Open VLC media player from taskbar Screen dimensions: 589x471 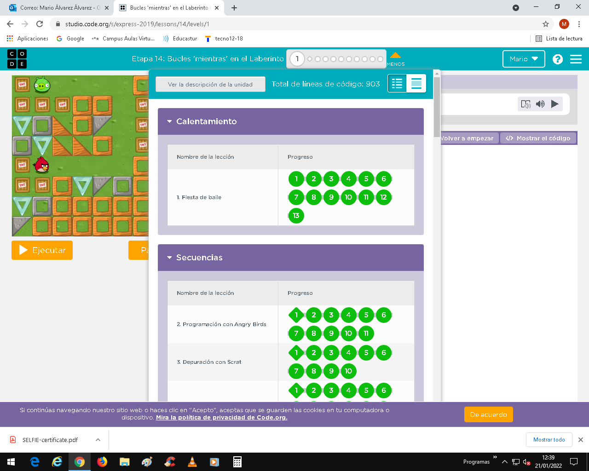[192, 462]
